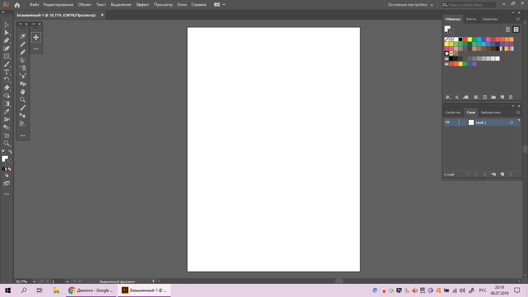
Task: Switch to the Кисти tab
Action: pos(471,19)
